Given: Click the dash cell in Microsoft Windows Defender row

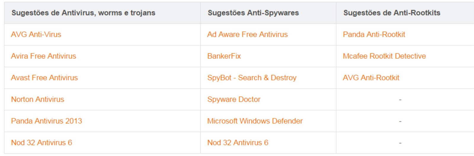Looking at the screenshot, I should coord(400,121).
